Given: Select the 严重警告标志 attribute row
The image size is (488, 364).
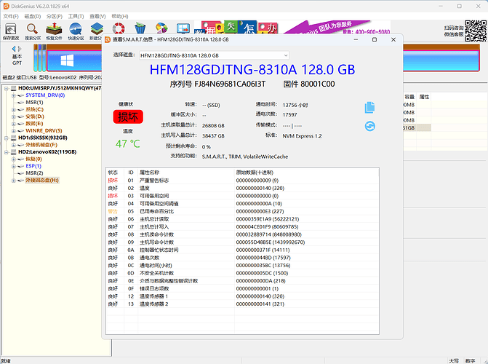Looking at the screenshot, I should point(242,181).
